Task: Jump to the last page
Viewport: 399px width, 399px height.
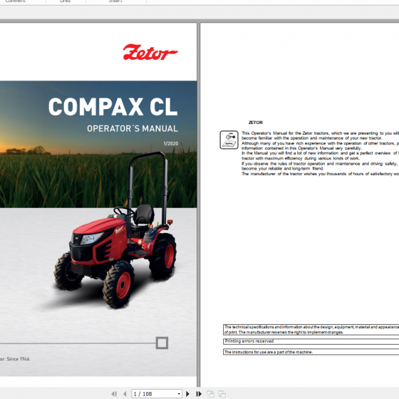Action: [199, 394]
